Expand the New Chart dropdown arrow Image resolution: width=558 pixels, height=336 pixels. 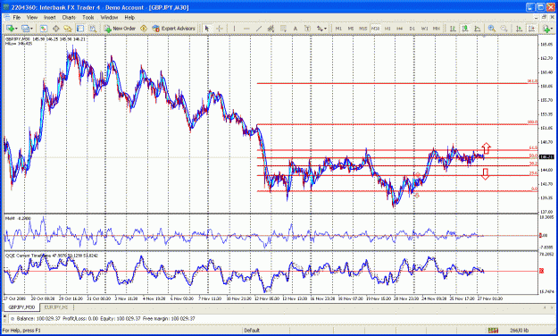click(x=16, y=29)
